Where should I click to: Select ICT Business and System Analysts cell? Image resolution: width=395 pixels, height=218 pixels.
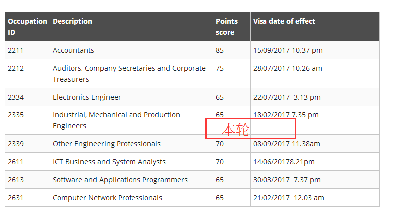point(110,162)
